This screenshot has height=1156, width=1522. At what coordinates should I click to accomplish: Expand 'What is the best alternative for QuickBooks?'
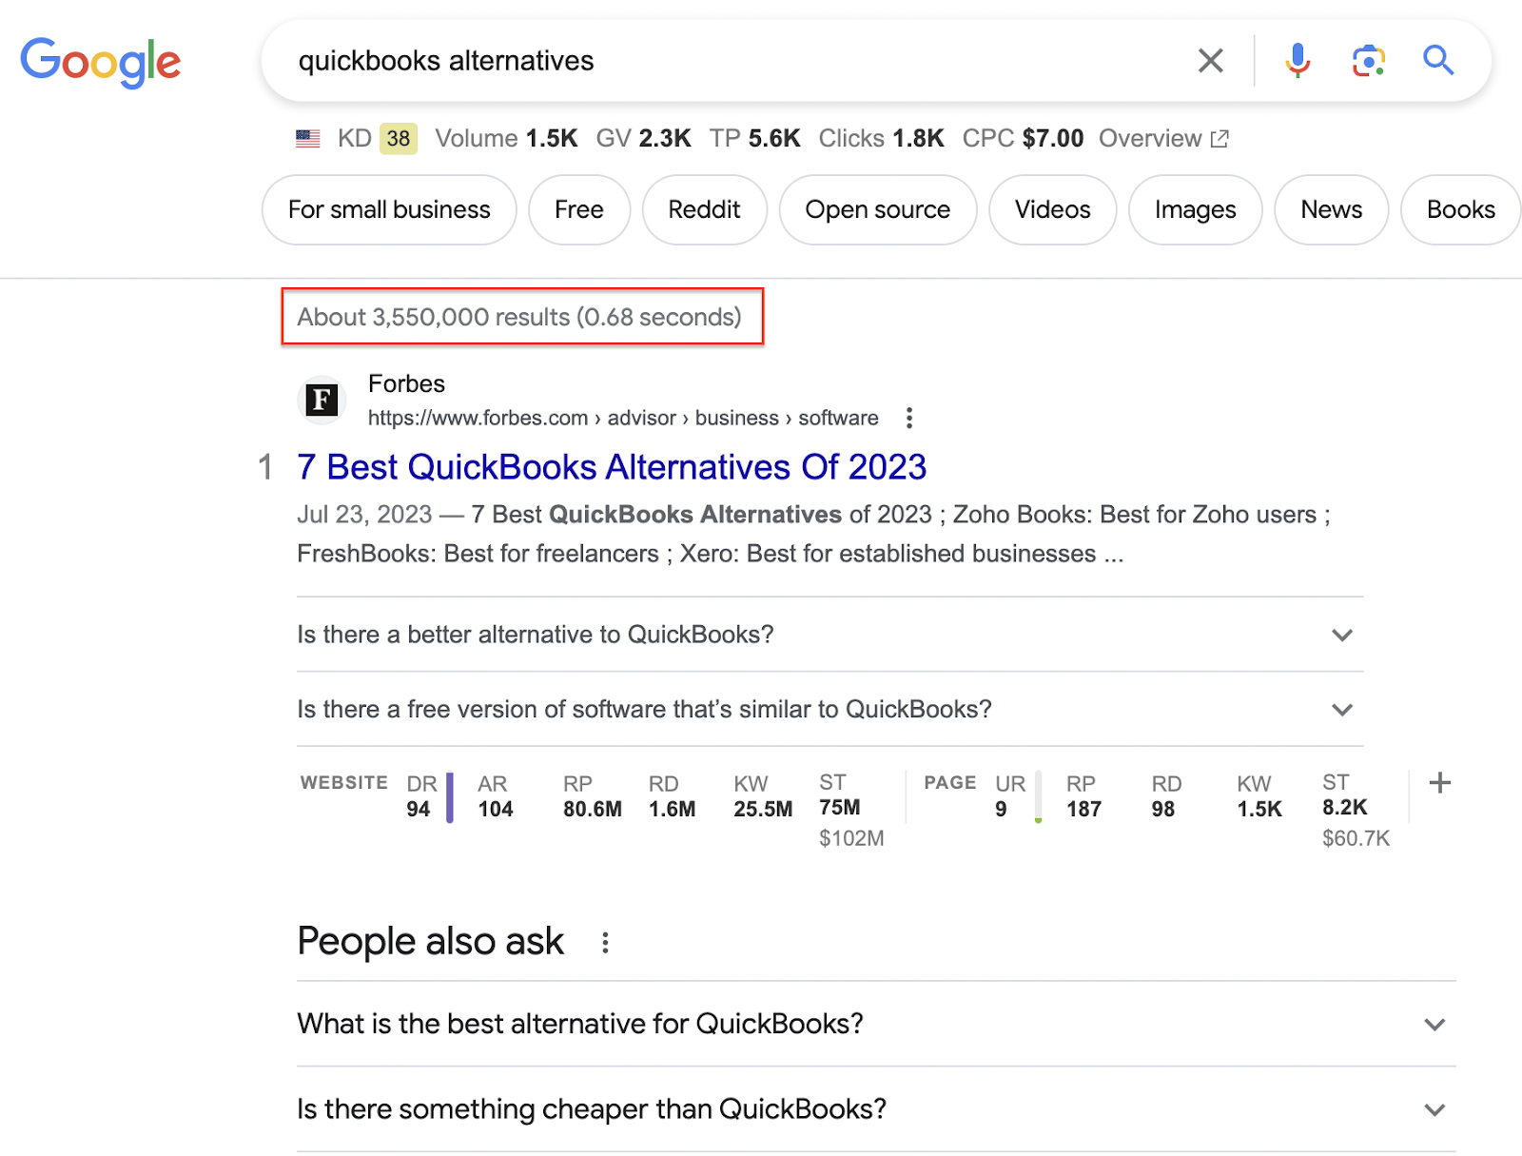pos(876,1025)
